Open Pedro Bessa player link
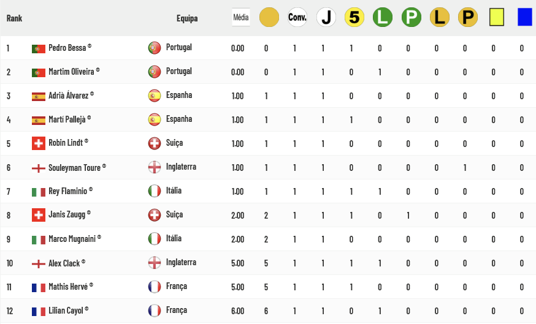 point(67,47)
